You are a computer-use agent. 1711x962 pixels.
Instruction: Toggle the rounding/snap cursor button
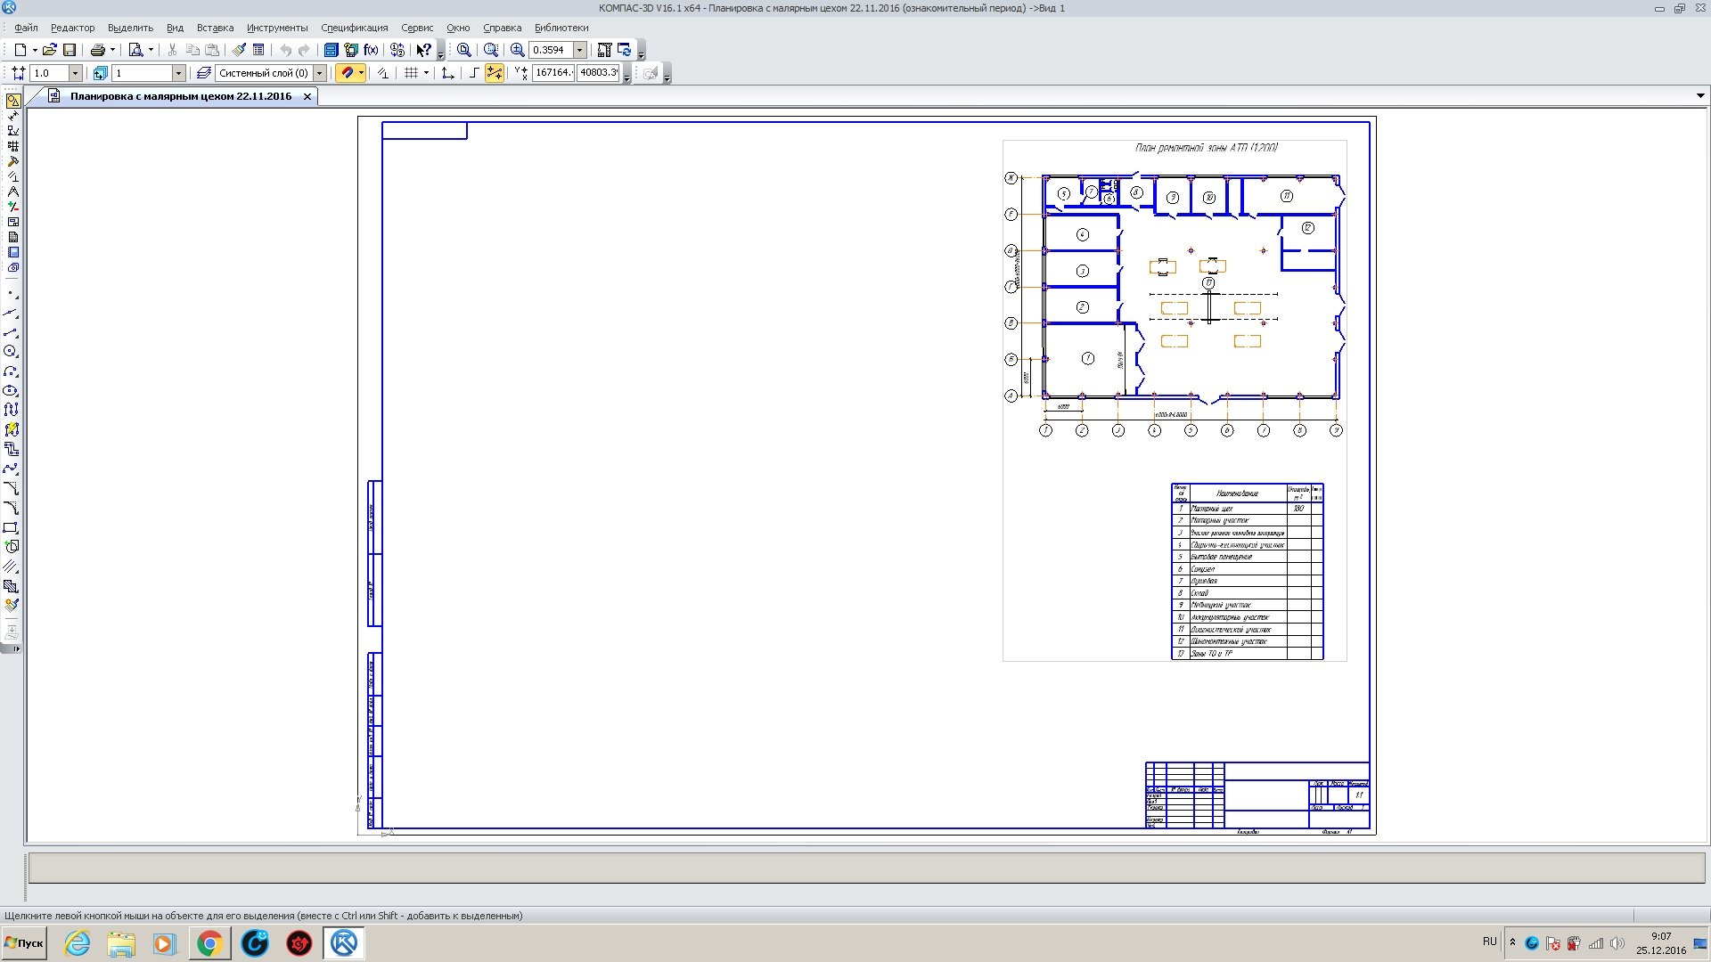[x=494, y=73]
